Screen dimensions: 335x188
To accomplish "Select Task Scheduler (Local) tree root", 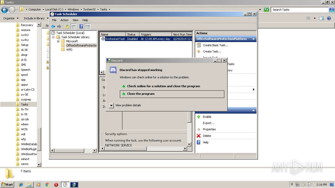I will point(70,33).
